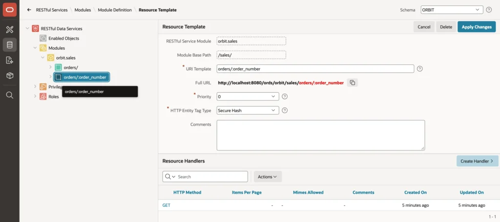Open the Priority dropdown
This screenshot has width=500, height=222.
coord(248,96)
